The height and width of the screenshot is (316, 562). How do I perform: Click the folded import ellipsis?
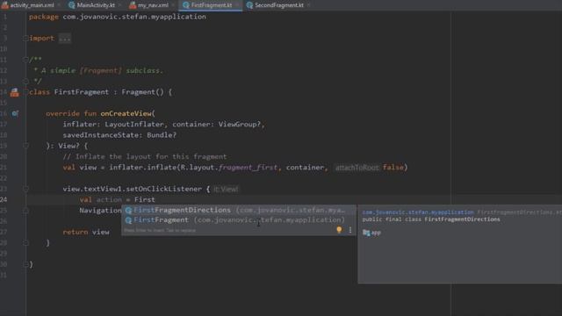[x=65, y=38]
